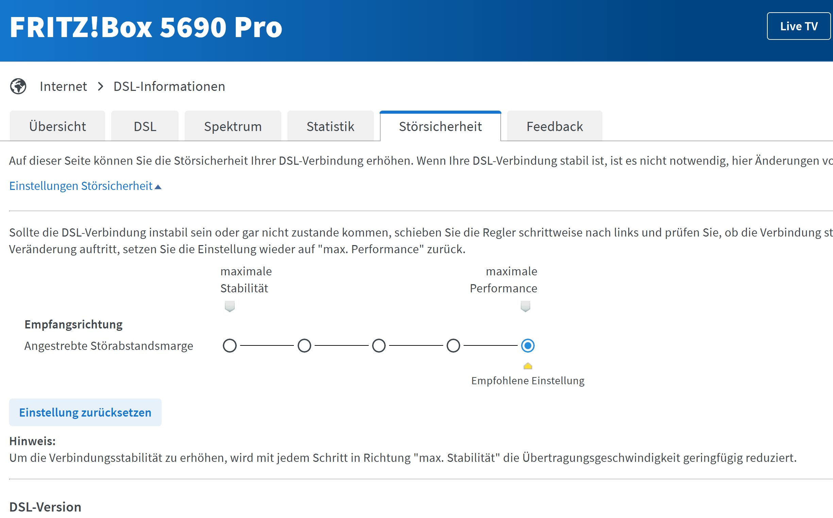Click the Internet breadcrumb link

tap(63, 86)
